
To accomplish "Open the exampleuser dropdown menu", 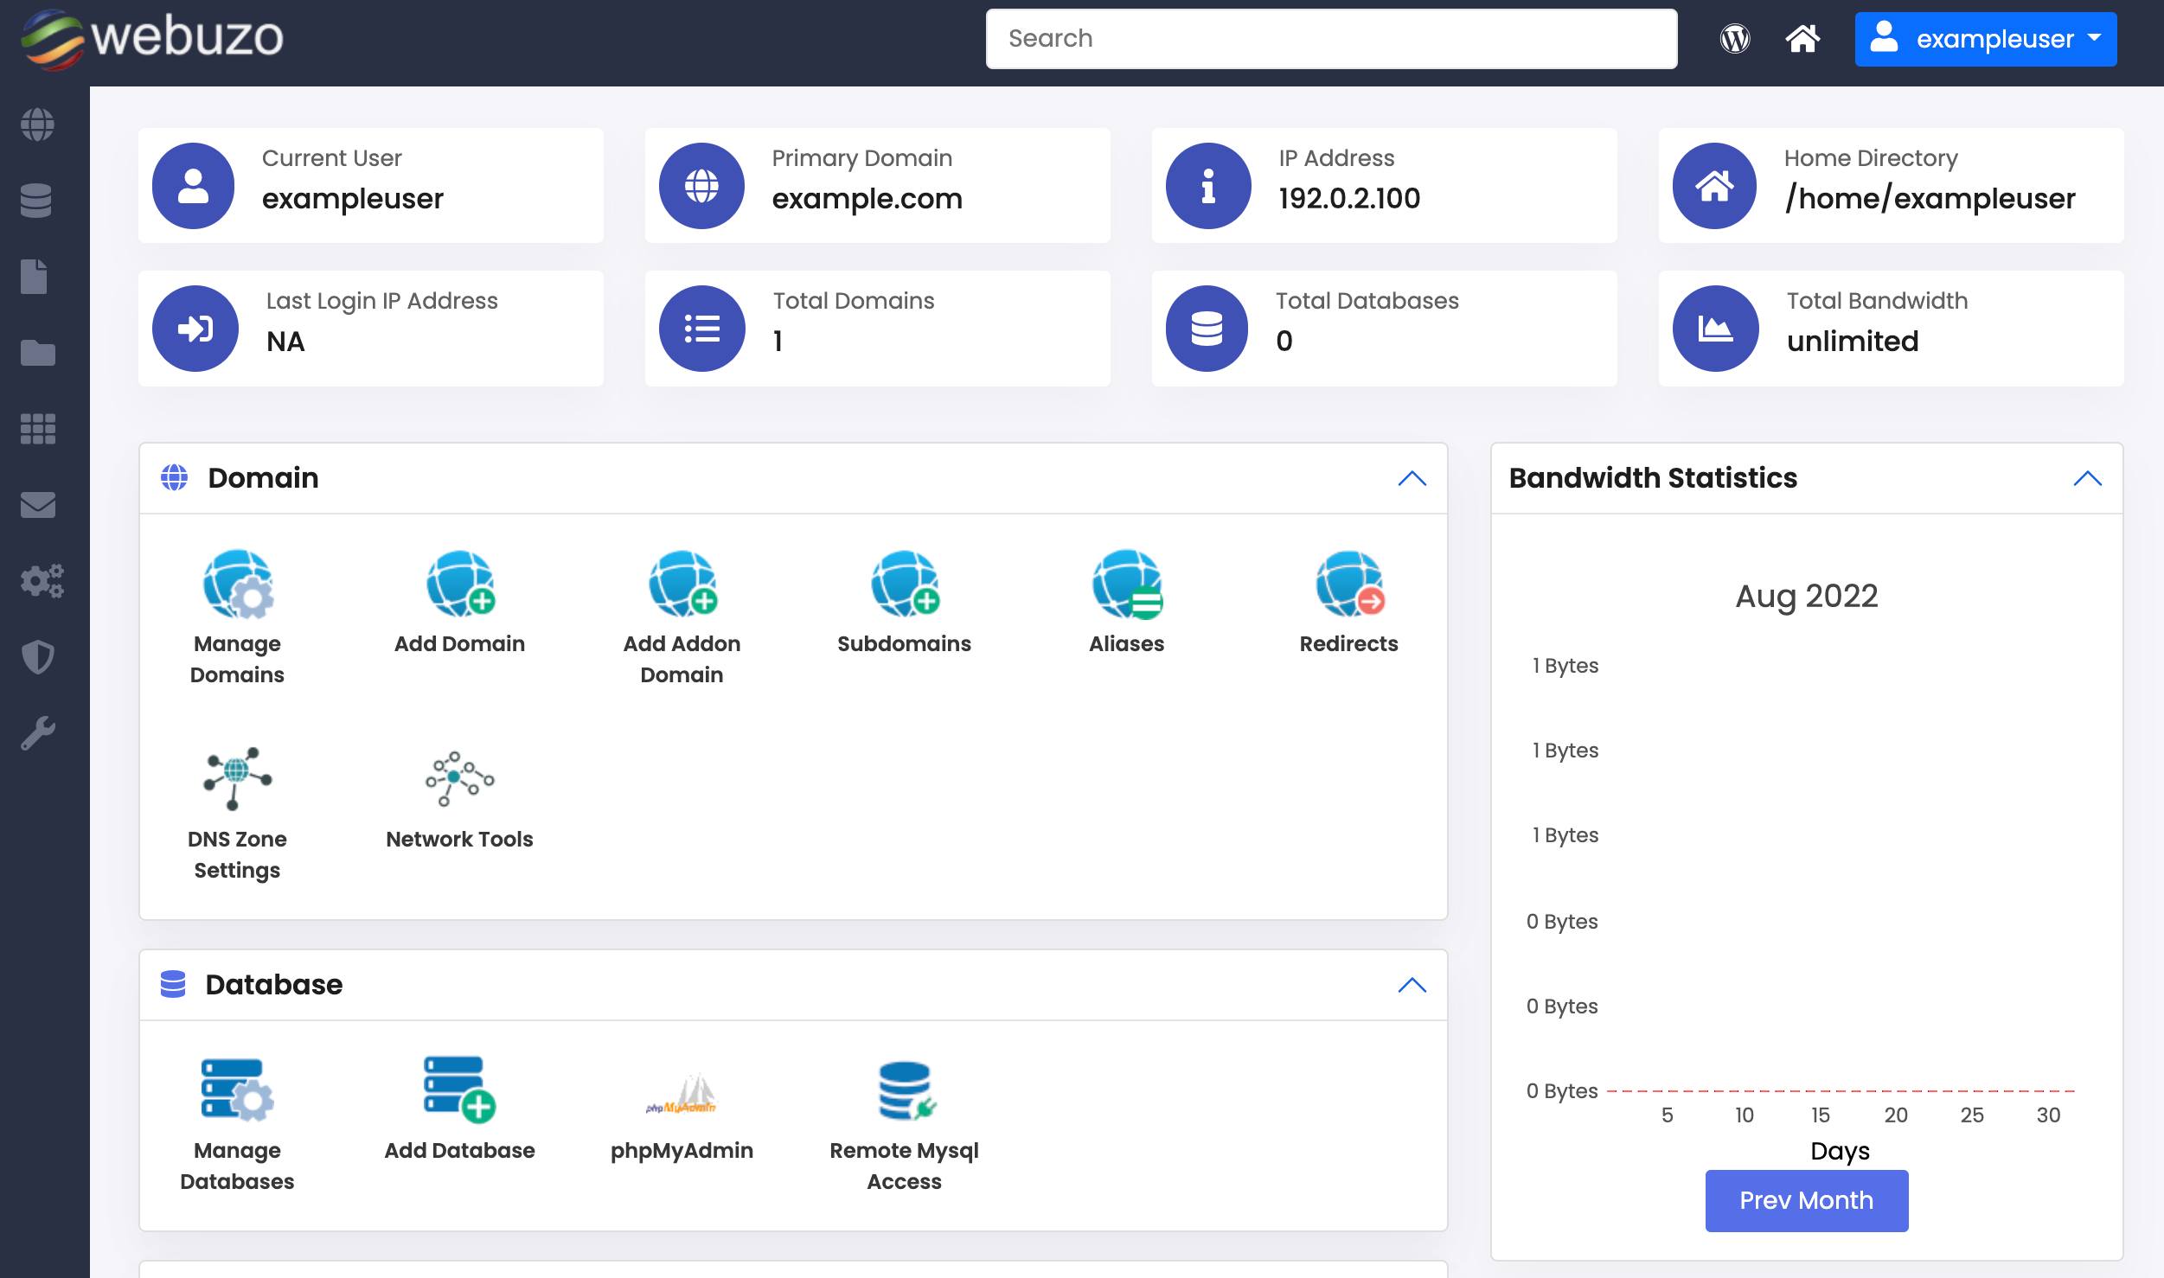I will (x=1984, y=38).
